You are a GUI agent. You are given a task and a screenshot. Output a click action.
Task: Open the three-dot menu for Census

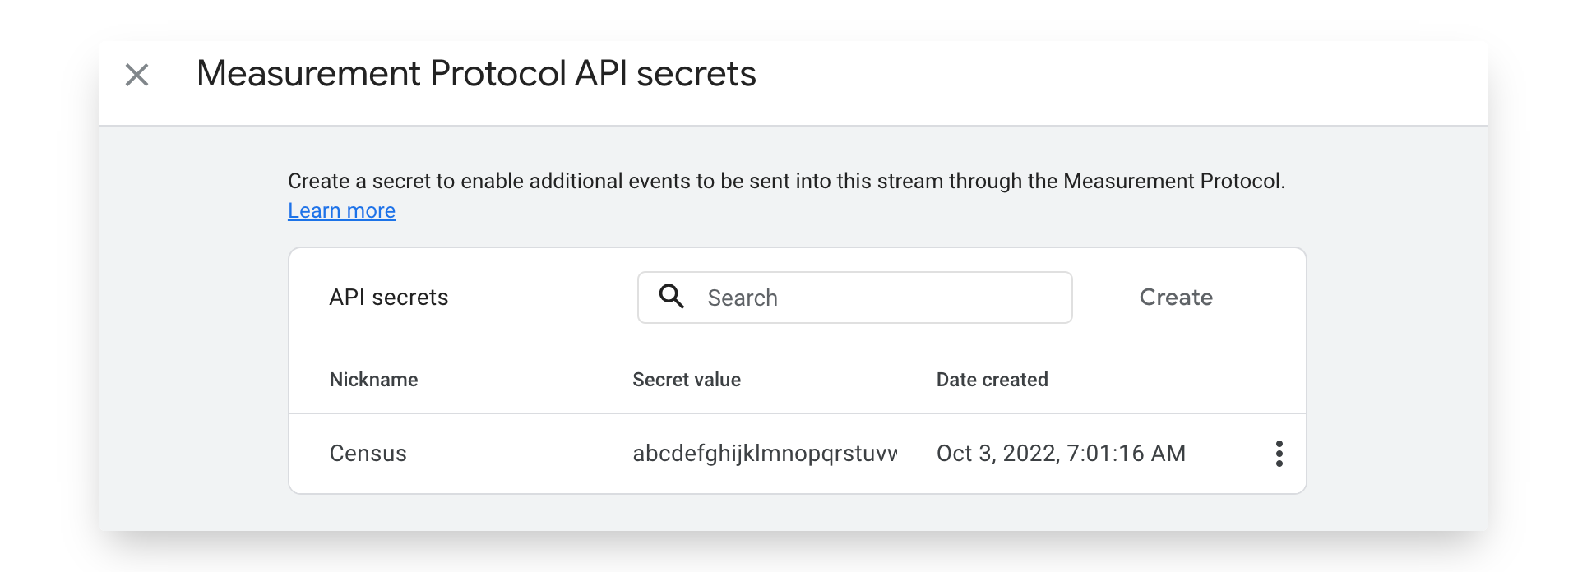point(1279,454)
